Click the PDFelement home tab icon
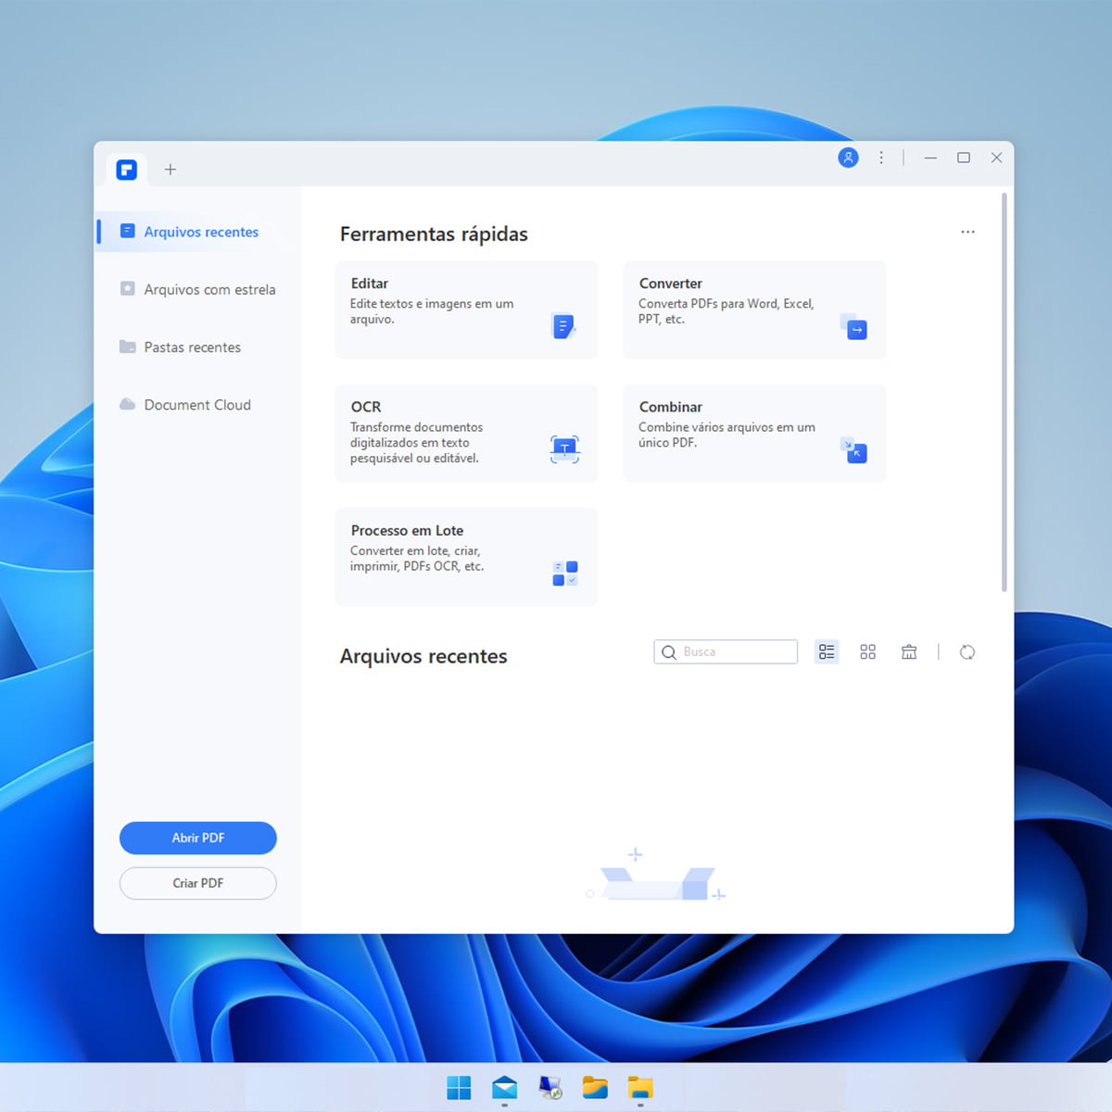1112x1112 pixels. [127, 170]
